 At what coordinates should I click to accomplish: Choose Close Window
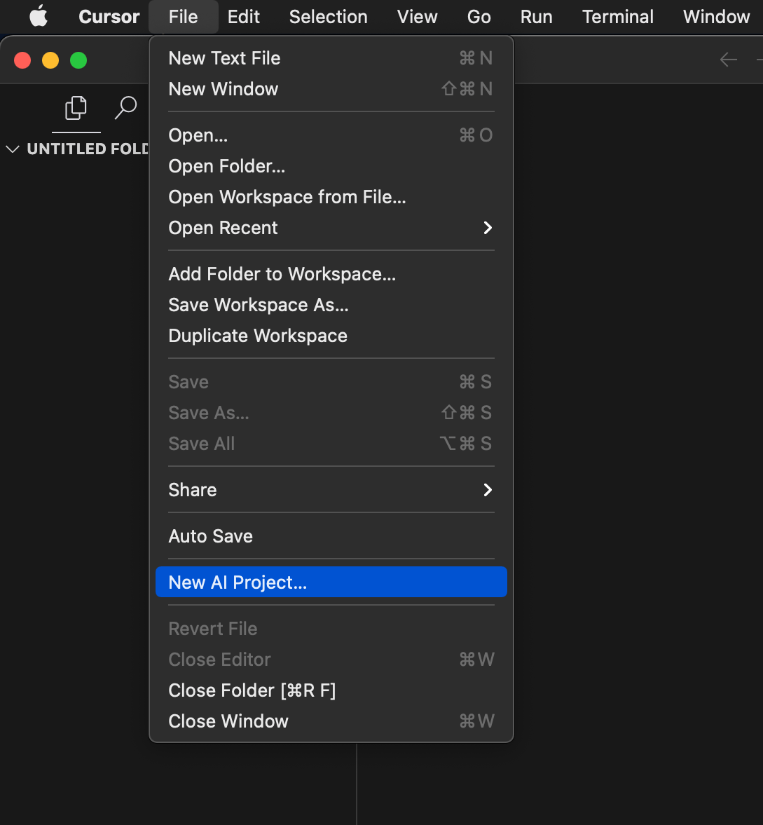(x=331, y=721)
